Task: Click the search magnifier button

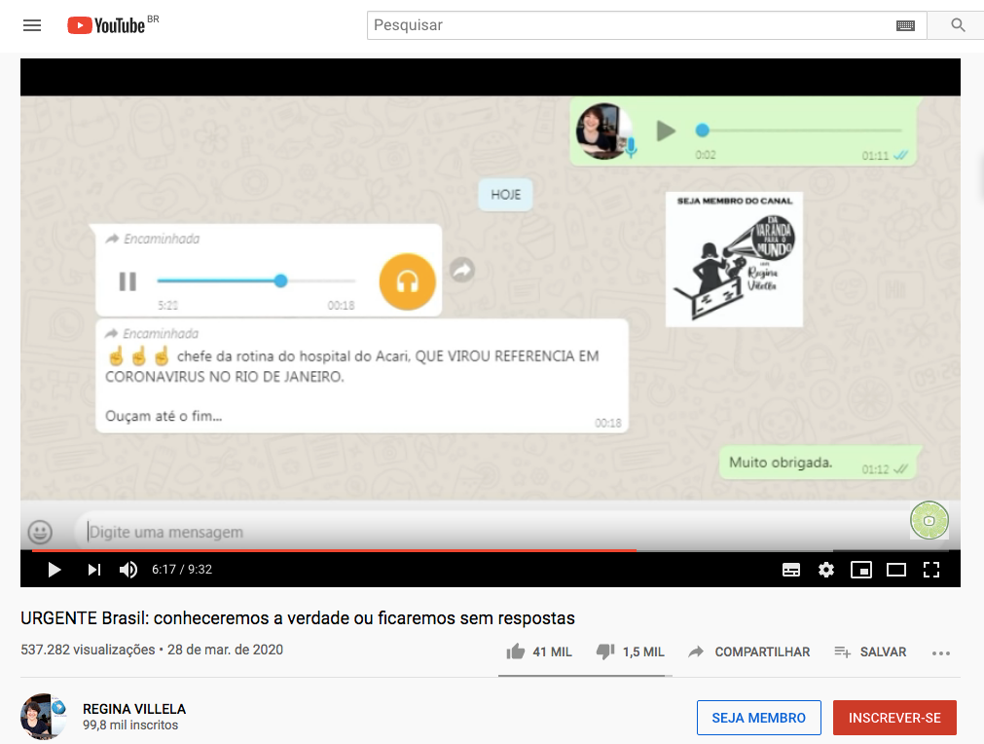Action: (x=958, y=25)
